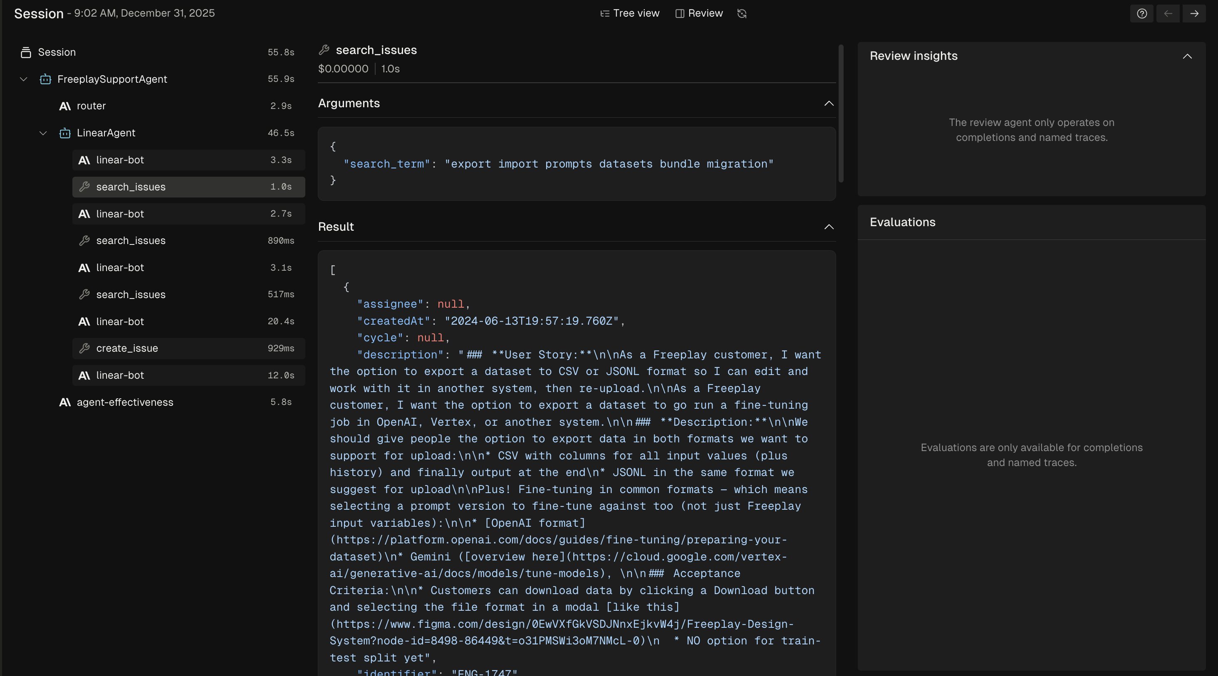Click the FreeplaySupportAgent robot icon
Screen dimensions: 1218x676
point(45,79)
